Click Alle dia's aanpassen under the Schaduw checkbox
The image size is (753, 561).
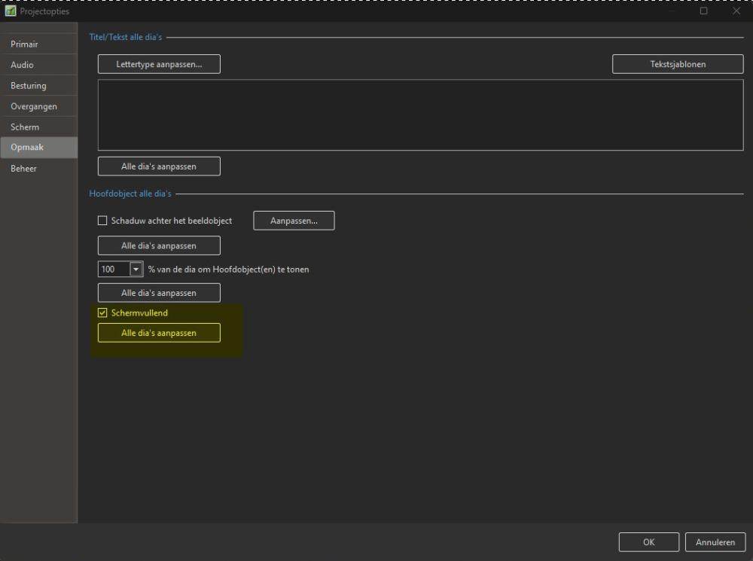pyautogui.click(x=159, y=245)
